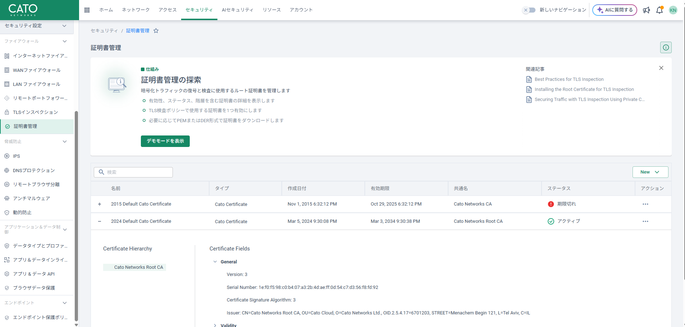Toggle the 新しいナビゲーション switch
This screenshot has height=327, width=685.
pos(529,10)
